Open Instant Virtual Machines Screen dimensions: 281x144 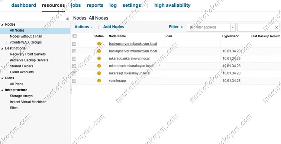(28, 102)
